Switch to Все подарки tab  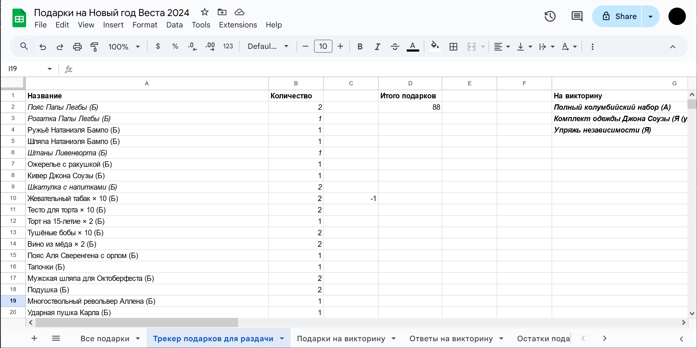(x=104, y=339)
